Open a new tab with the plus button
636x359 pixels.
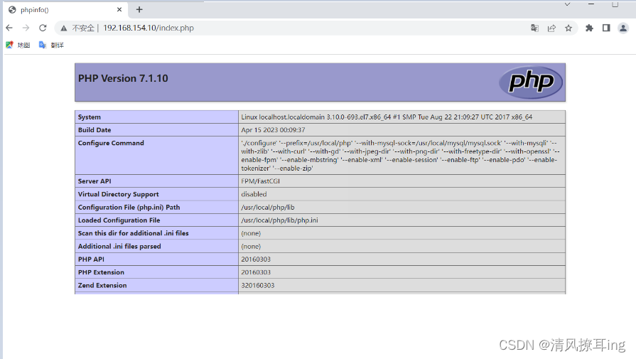pyautogui.click(x=139, y=9)
